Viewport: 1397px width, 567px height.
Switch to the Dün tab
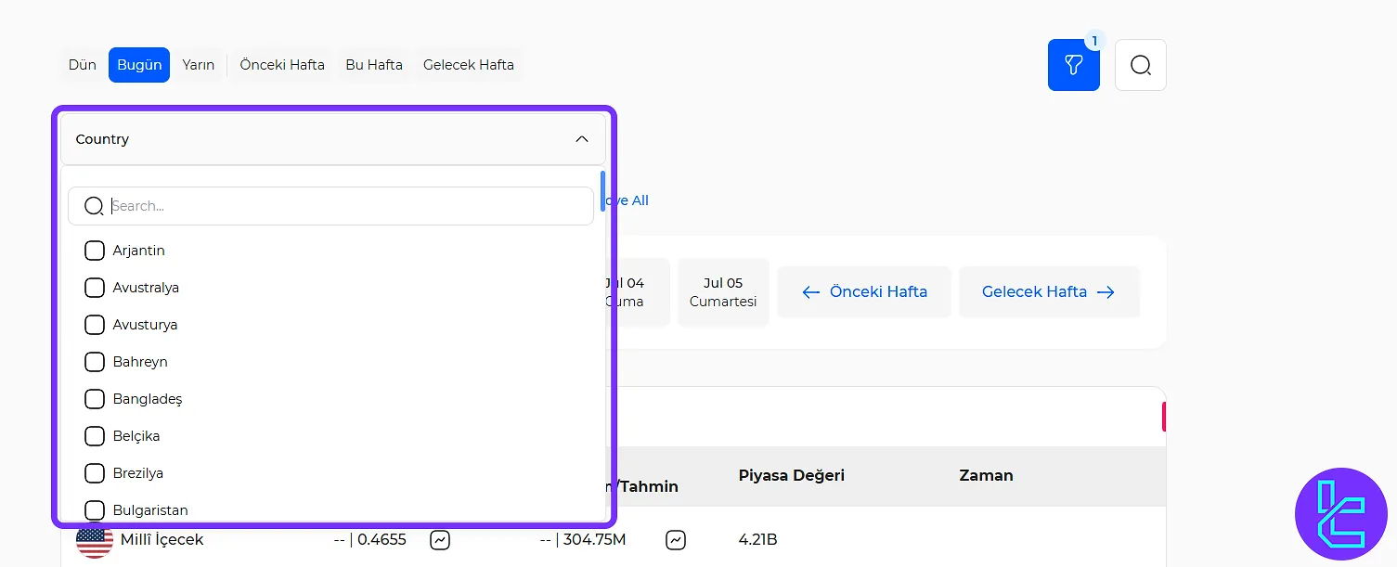coord(83,65)
